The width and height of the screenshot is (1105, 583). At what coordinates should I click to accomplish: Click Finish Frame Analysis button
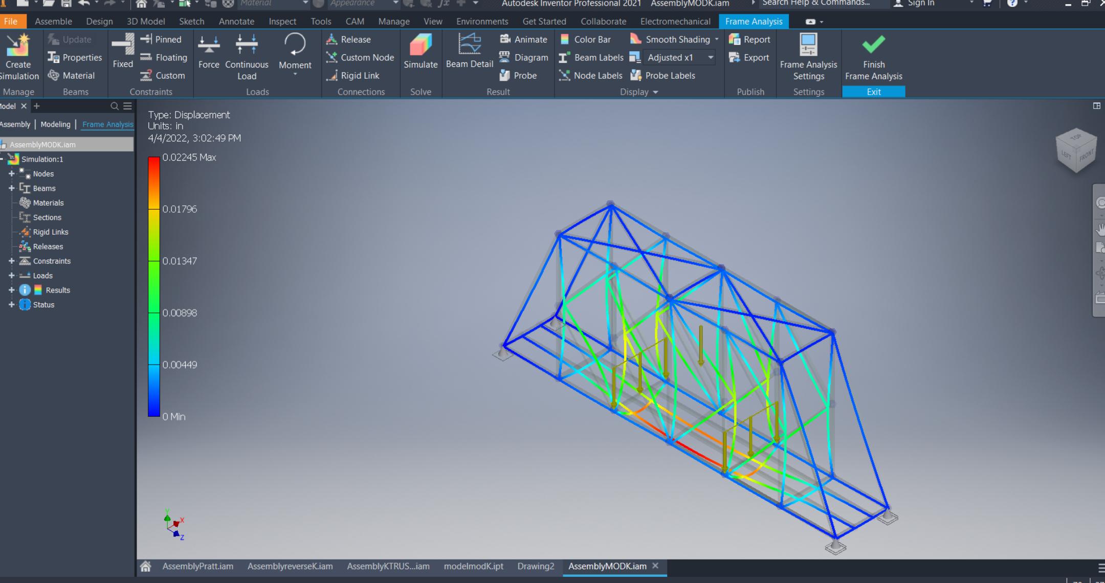click(x=873, y=56)
